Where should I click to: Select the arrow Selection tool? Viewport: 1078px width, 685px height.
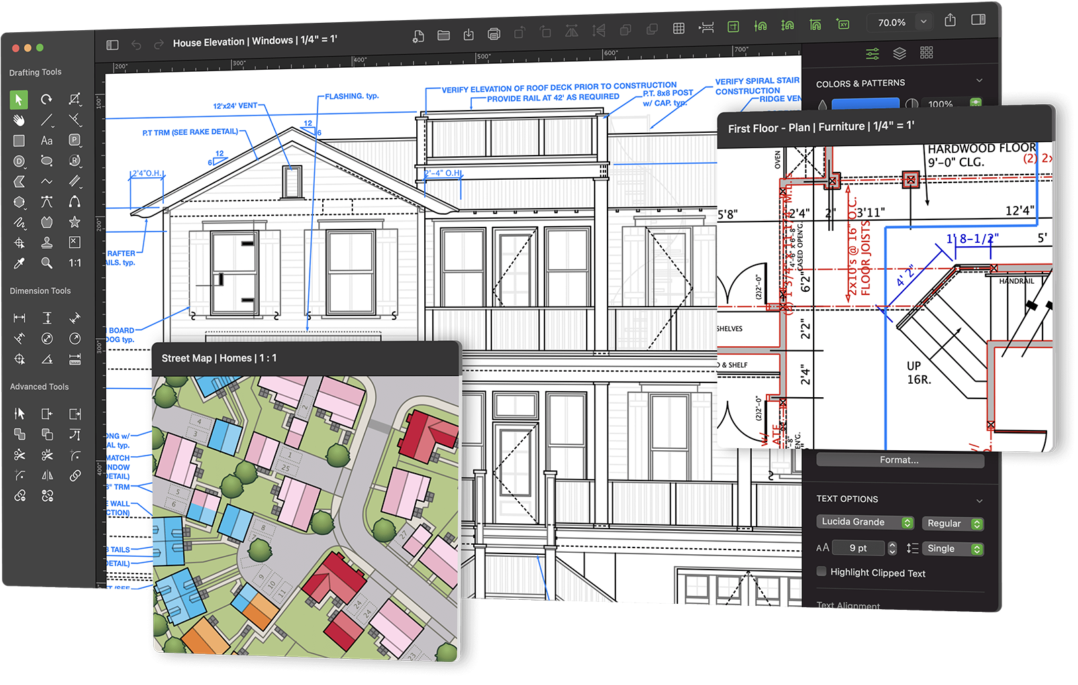click(x=19, y=99)
